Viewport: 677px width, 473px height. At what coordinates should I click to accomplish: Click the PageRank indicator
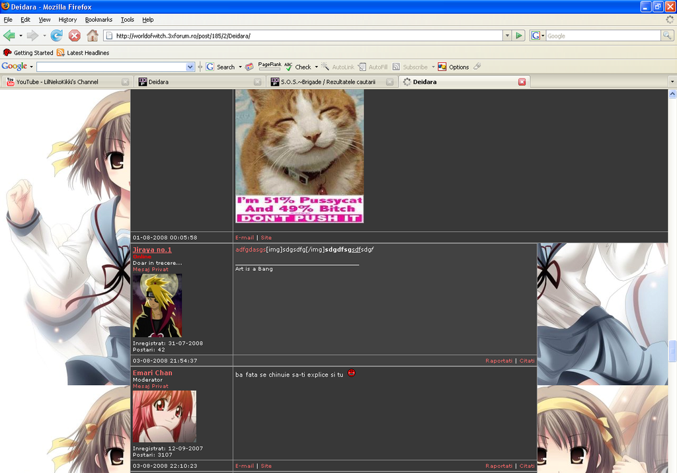coord(270,66)
